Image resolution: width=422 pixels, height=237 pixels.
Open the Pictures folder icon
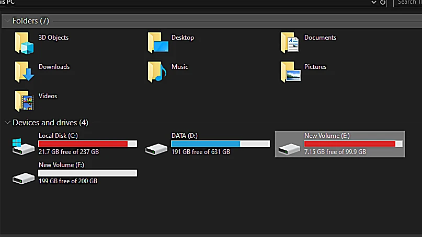coord(290,72)
